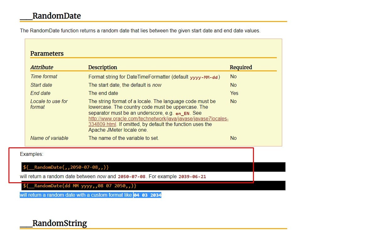Click 'The name of the variable to set.' text

pos(124,138)
